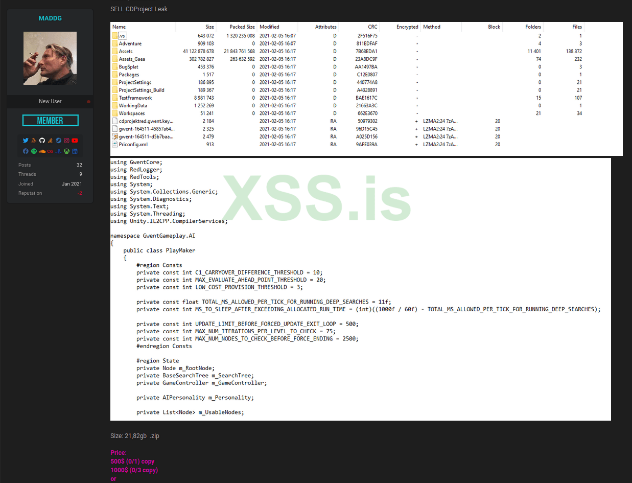
Task: Click the MEMBER badge button
Action: point(50,120)
